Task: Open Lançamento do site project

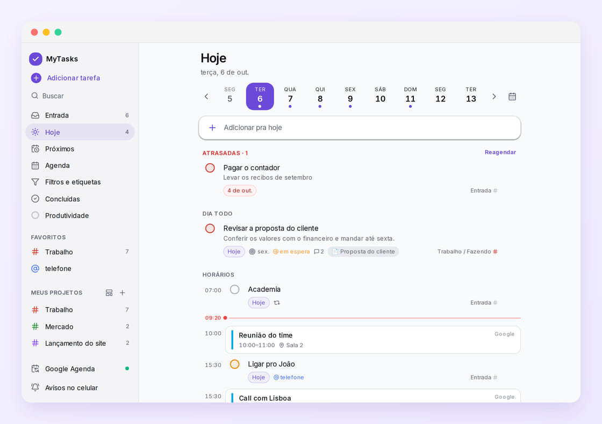Action: point(80,343)
